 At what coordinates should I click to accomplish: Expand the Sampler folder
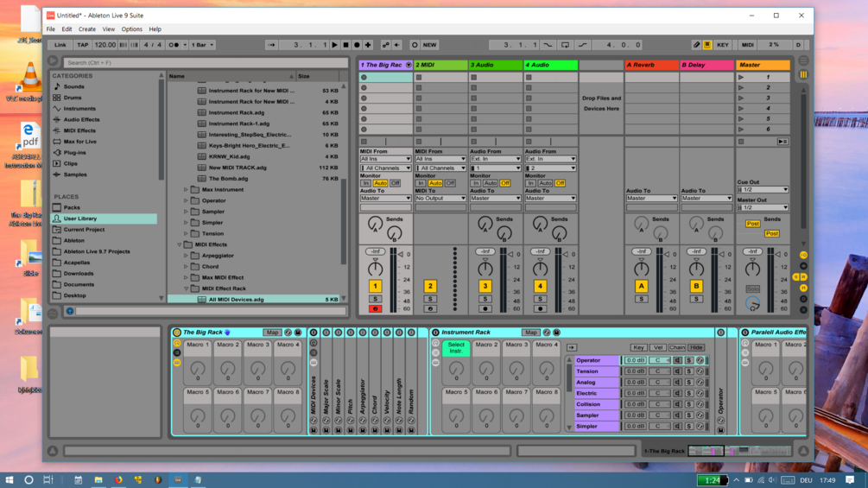click(186, 212)
